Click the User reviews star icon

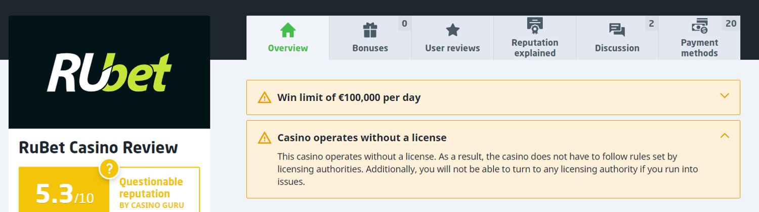452,30
